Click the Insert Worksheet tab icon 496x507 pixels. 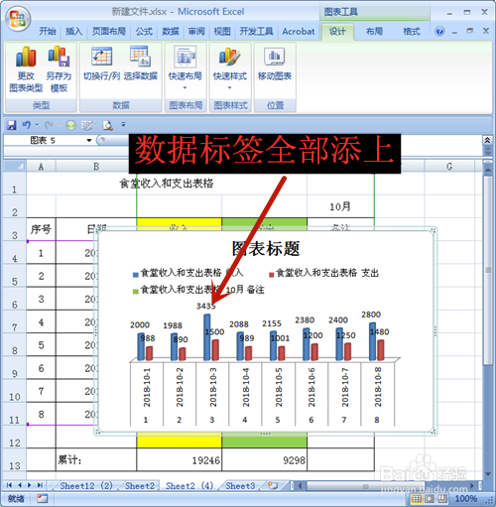tap(273, 485)
